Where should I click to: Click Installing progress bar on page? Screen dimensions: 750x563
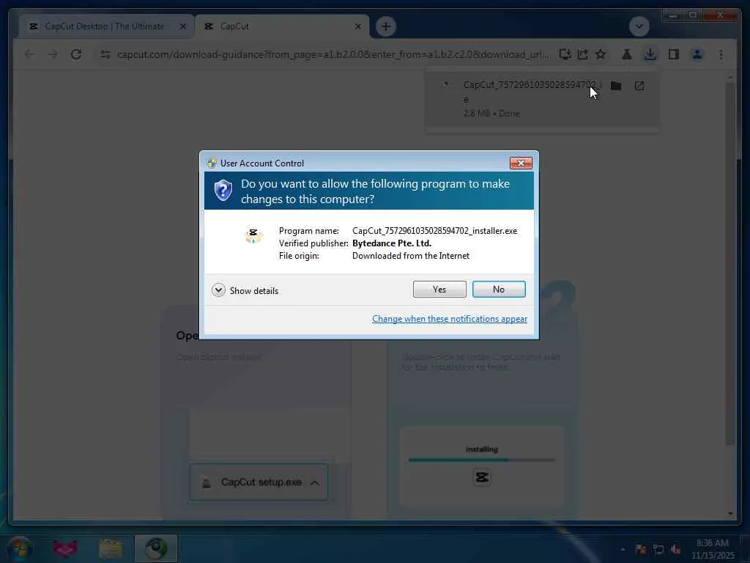tap(482, 460)
